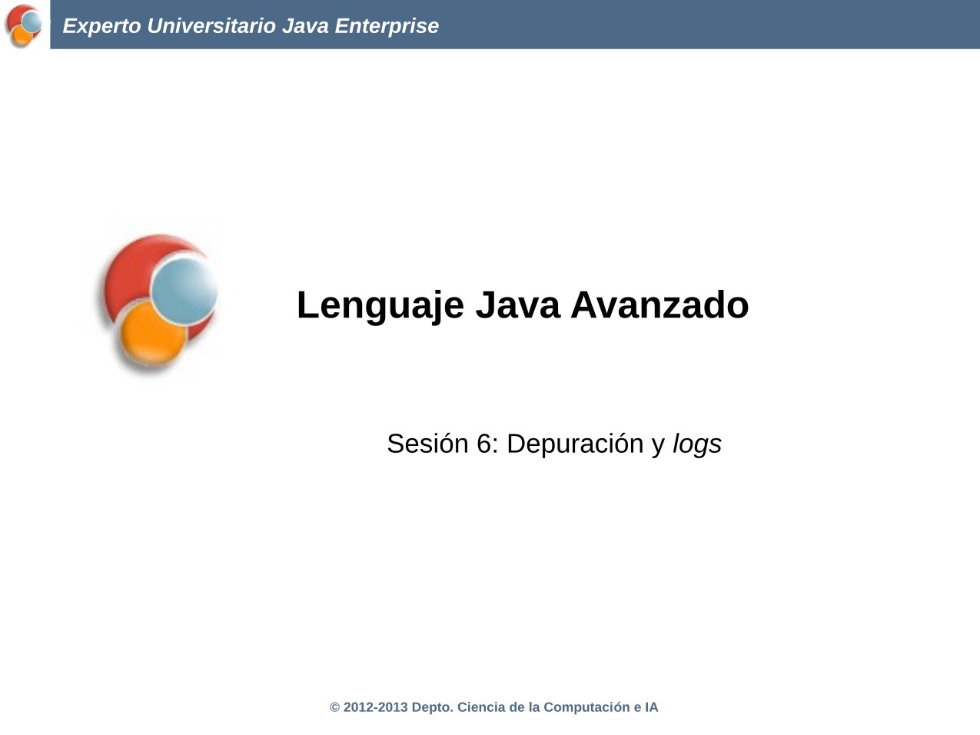Click the header text 'Experto Universitario Java Enterprise'
The image size is (980, 735).
point(251,25)
